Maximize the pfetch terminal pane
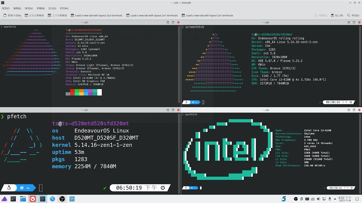Viewport: 362px width, 203px height. [168, 110]
